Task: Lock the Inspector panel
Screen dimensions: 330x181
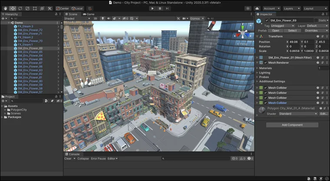Action: (323, 14)
